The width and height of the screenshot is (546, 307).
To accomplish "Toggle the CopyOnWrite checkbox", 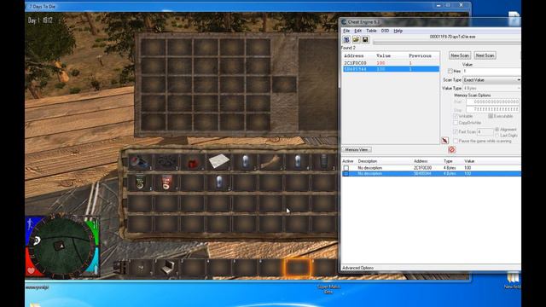I will (456, 123).
